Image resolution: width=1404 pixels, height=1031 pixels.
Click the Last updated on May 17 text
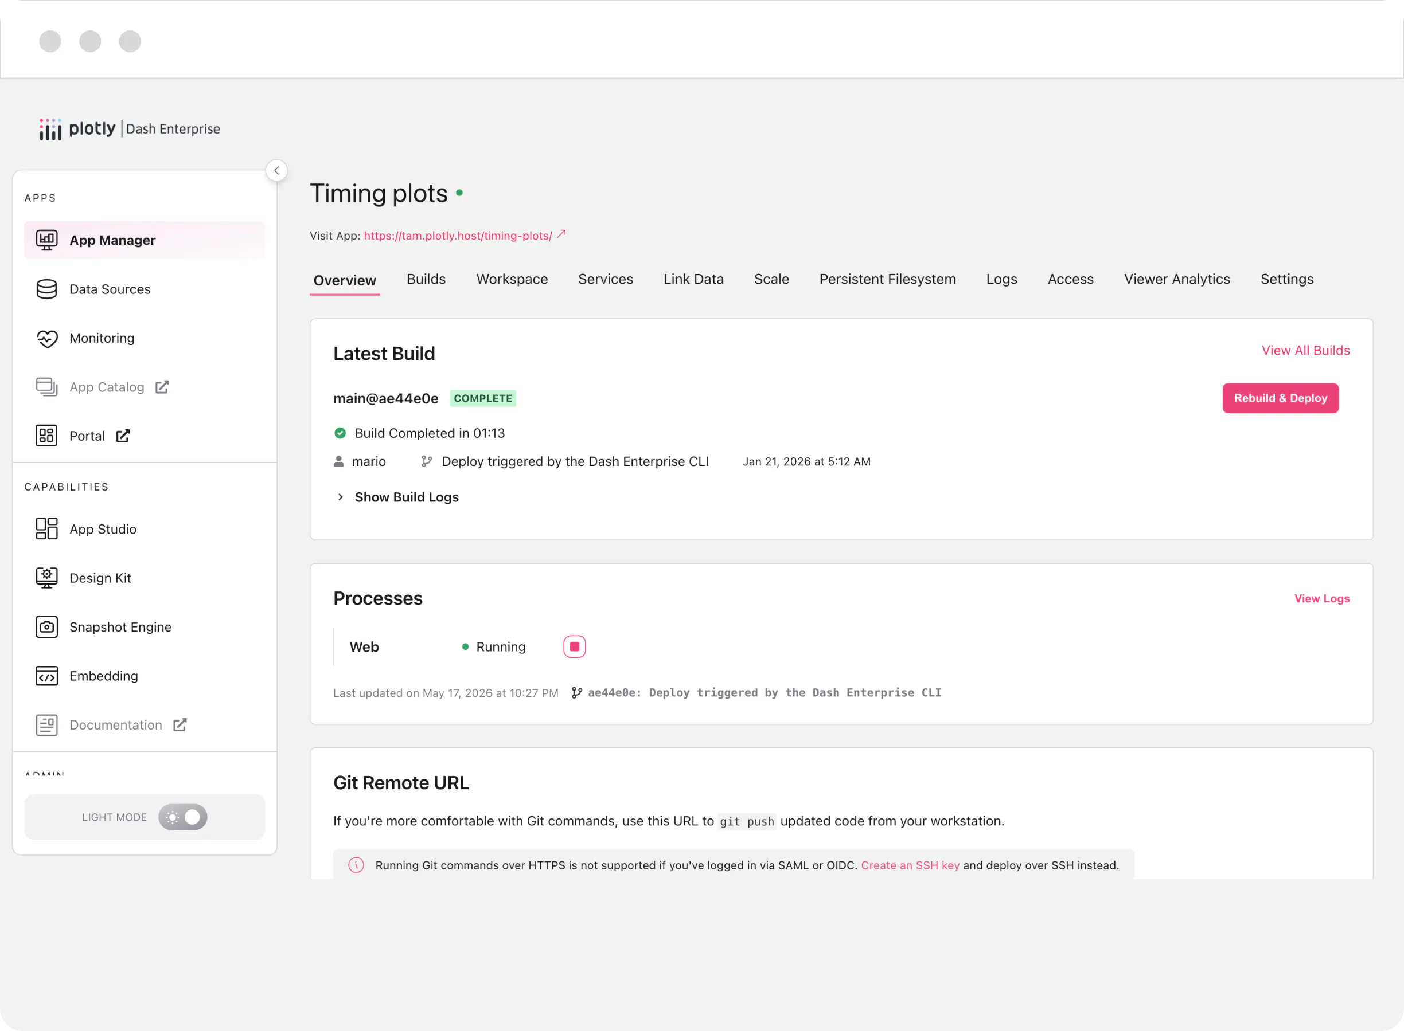coord(446,693)
